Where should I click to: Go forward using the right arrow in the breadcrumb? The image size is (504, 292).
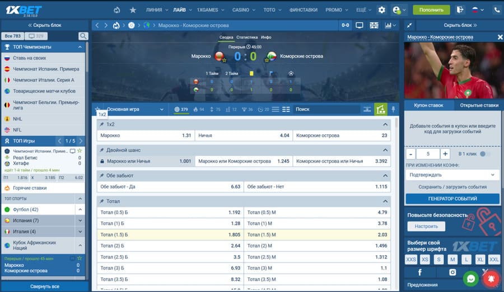tap(106, 25)
